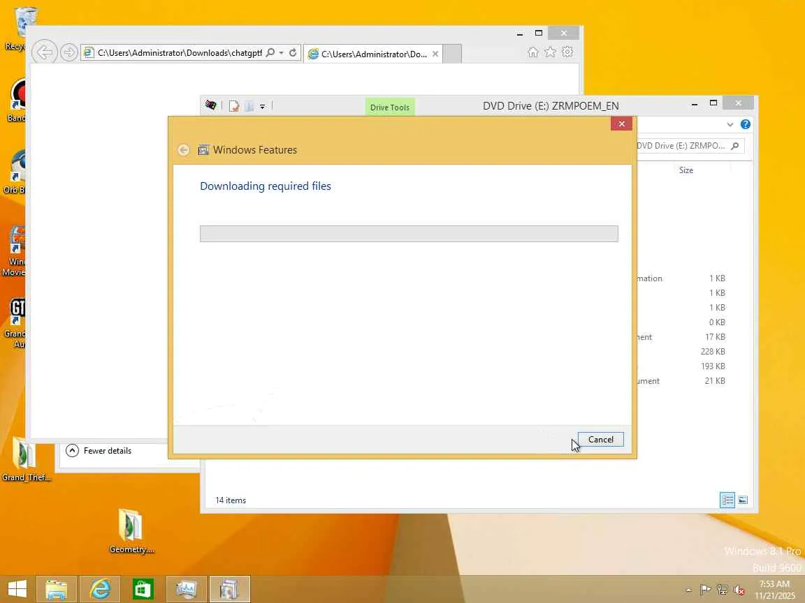
Task: Refresh the Internet Explorer page
Action: coord(293,52)
